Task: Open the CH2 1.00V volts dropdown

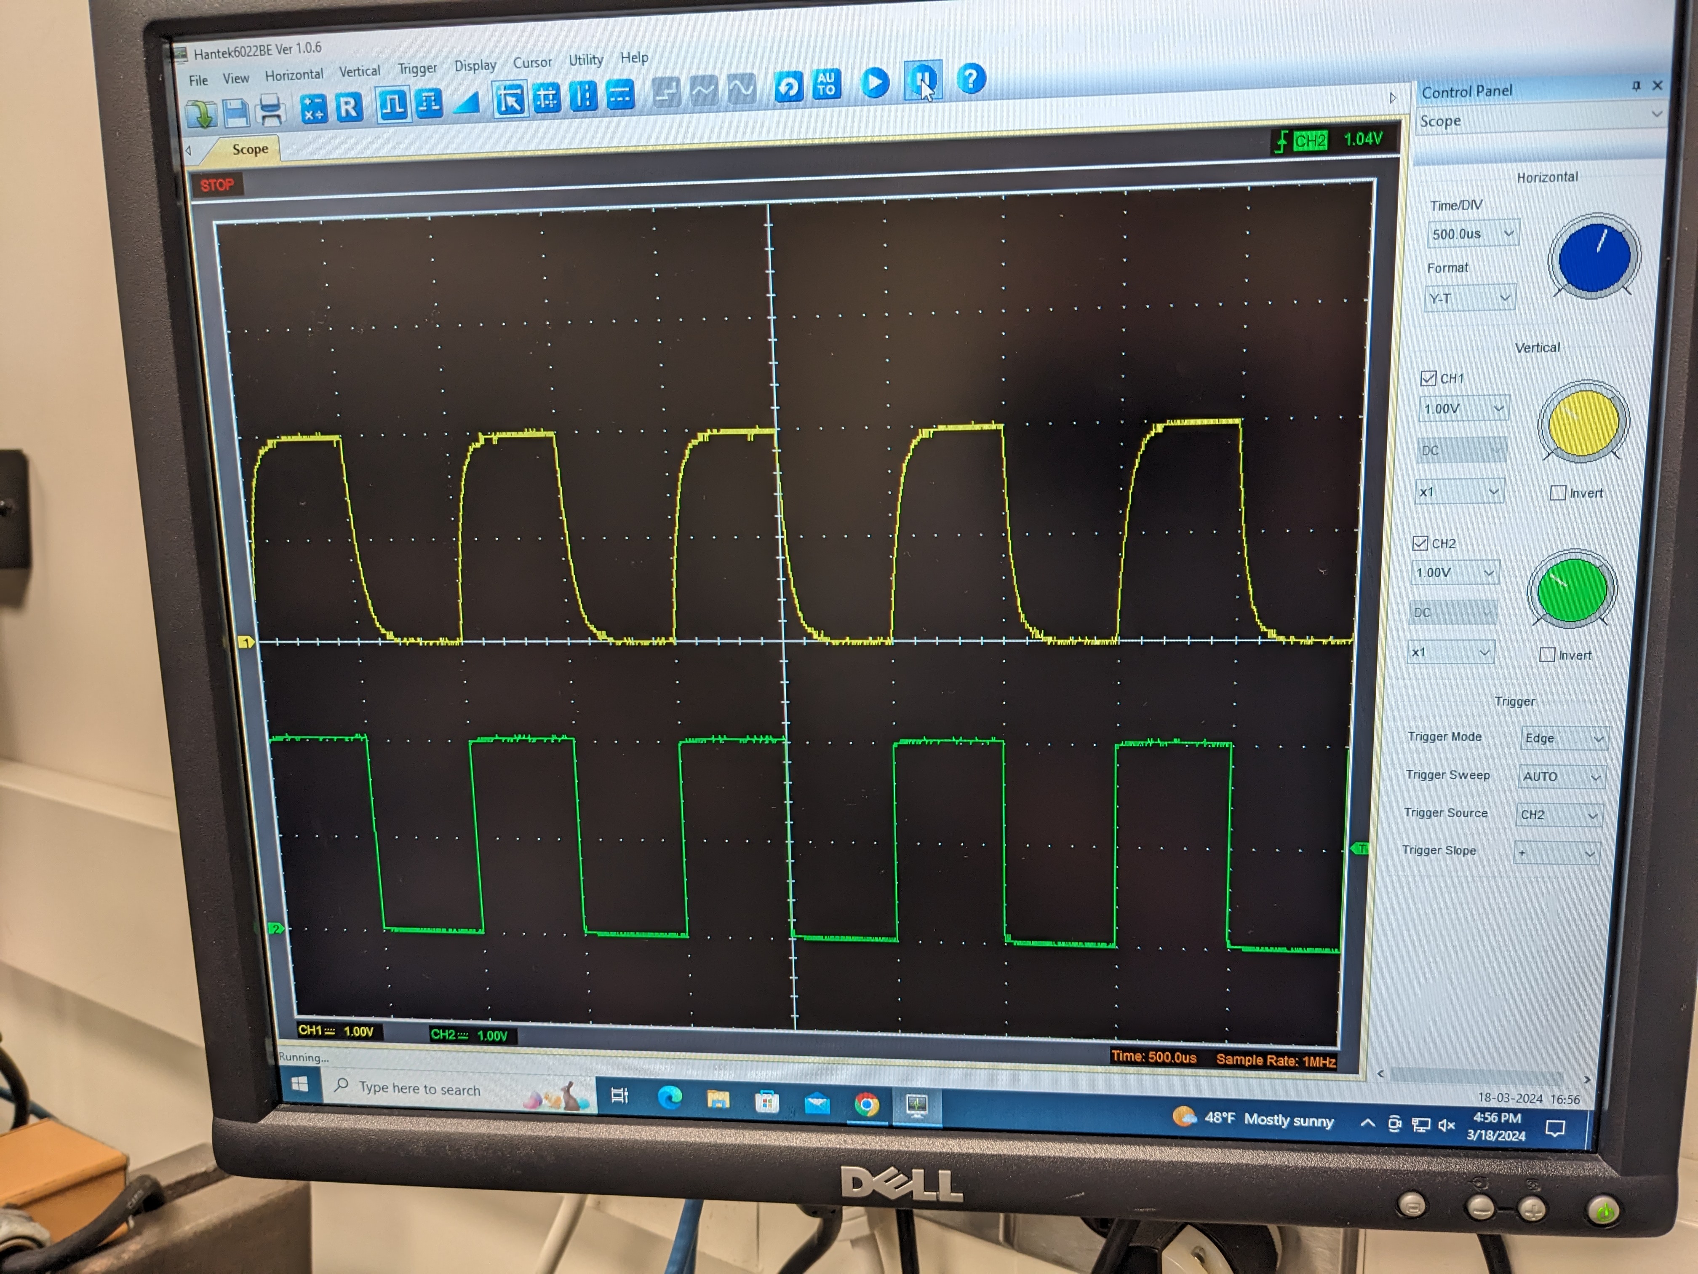Action: [1455, 572]
